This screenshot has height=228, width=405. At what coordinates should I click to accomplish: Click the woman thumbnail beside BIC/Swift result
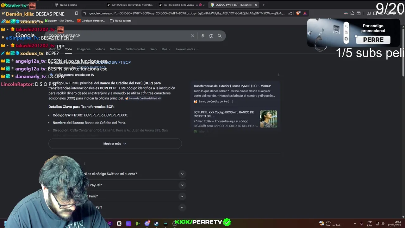point(268,119)
